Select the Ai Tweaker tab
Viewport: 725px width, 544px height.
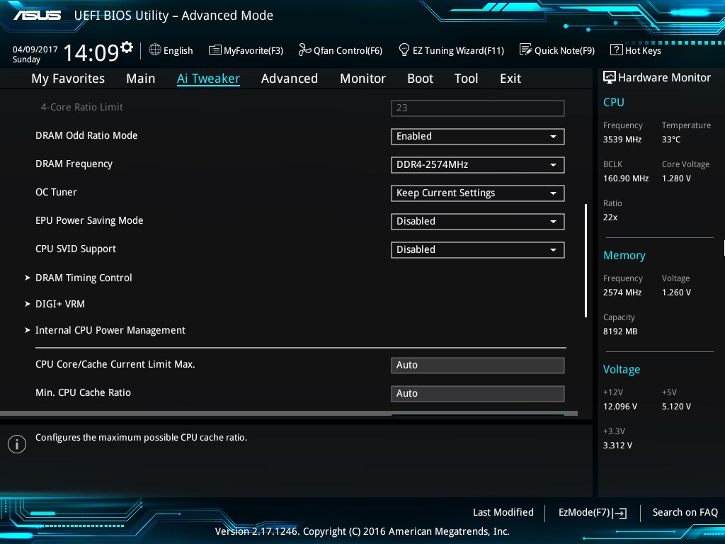208,79
